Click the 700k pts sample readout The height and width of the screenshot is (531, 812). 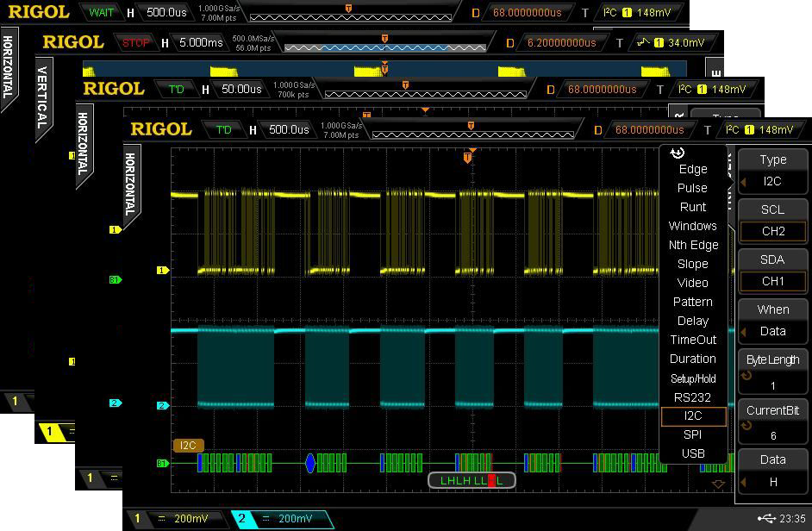tap(293, 94)
